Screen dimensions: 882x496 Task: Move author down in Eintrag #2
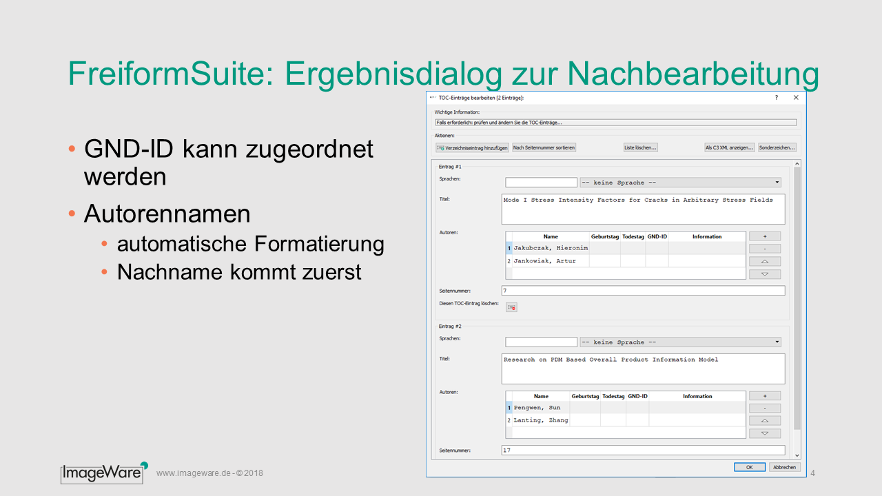pyautogui.click(x=765, y=434)
